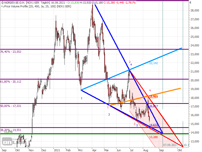Click Mai on the time axis
202x152 pixels.
[x=106, y=150]
